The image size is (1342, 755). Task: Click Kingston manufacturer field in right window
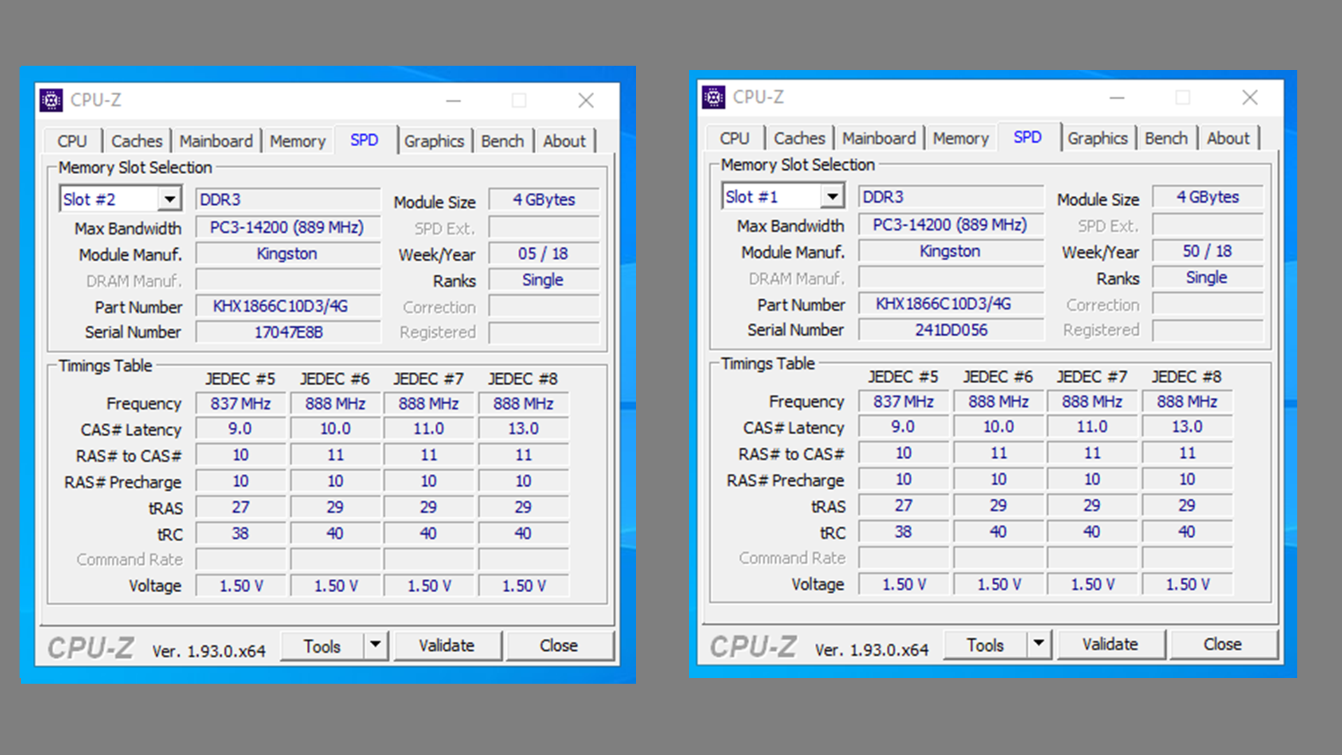tap(951, 251)
